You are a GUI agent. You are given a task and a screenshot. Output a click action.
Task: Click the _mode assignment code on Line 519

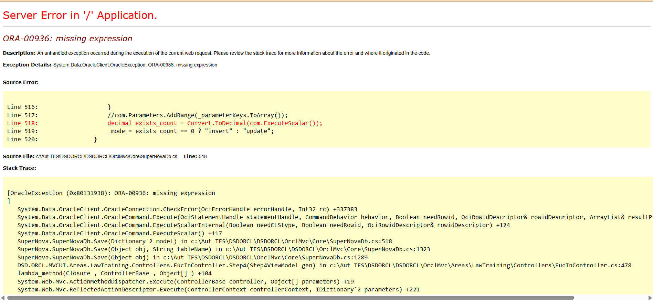click(190, 131)
